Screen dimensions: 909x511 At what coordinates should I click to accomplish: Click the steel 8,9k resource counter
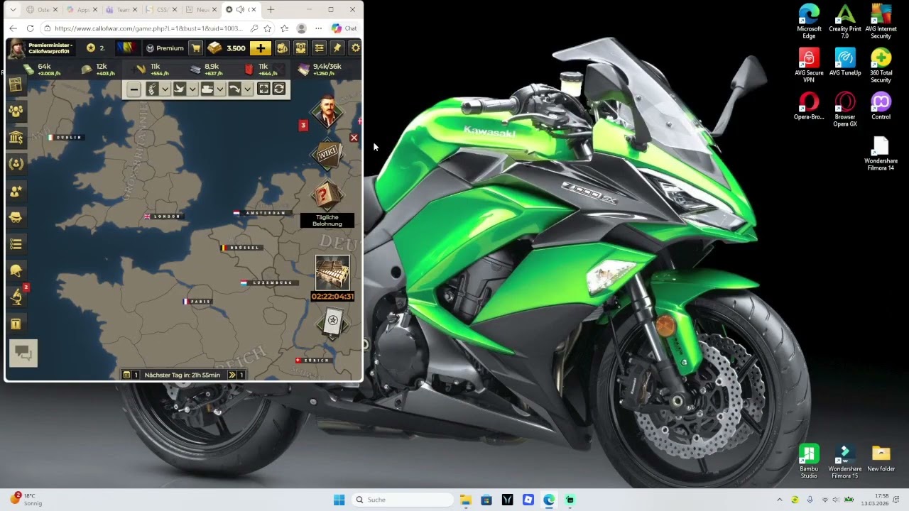(x=207, y=69)
